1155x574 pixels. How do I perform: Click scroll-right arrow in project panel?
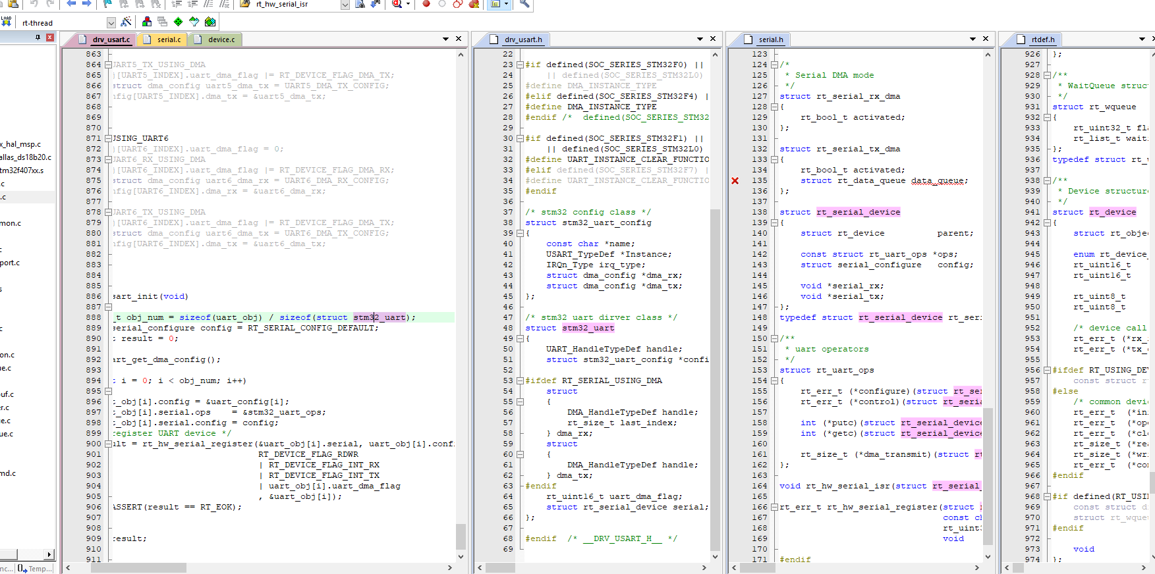click(x=49, y=554)
